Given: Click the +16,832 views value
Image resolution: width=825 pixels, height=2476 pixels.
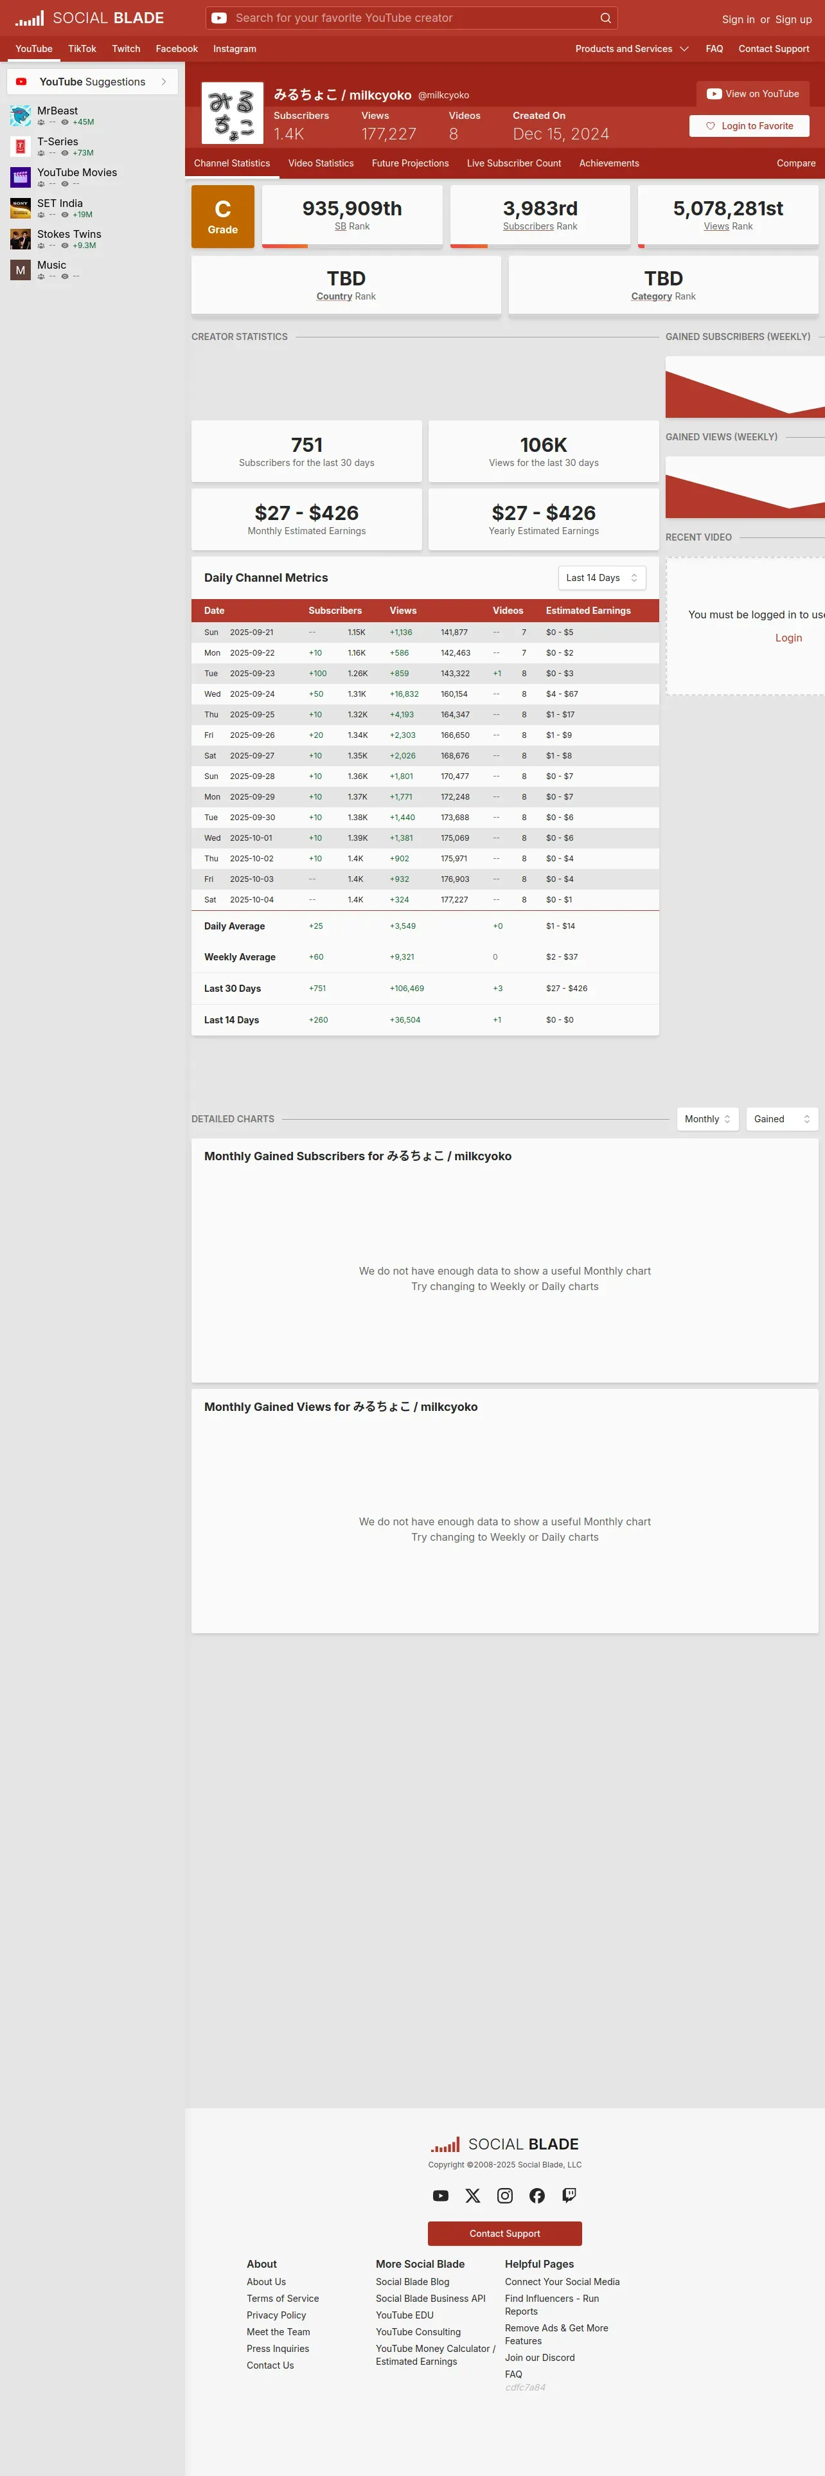Looking at the screenshot, I should (404, 694).
